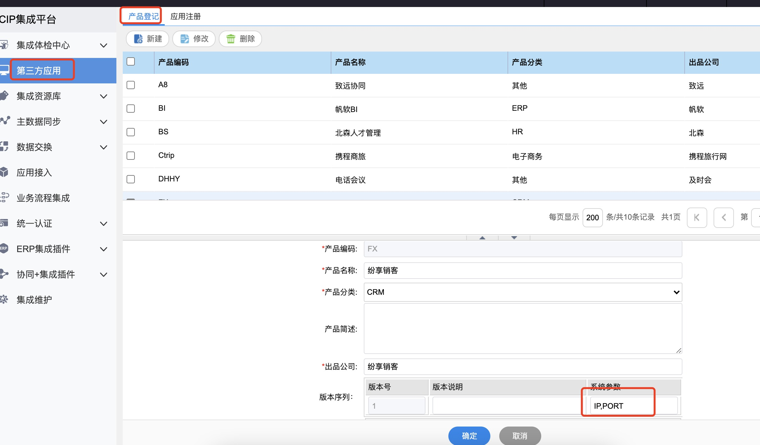Click the 集成体检中心 sidebar icon
This screenshot has height=445, width=760.
pyautogui.click(x=4, y=45)
